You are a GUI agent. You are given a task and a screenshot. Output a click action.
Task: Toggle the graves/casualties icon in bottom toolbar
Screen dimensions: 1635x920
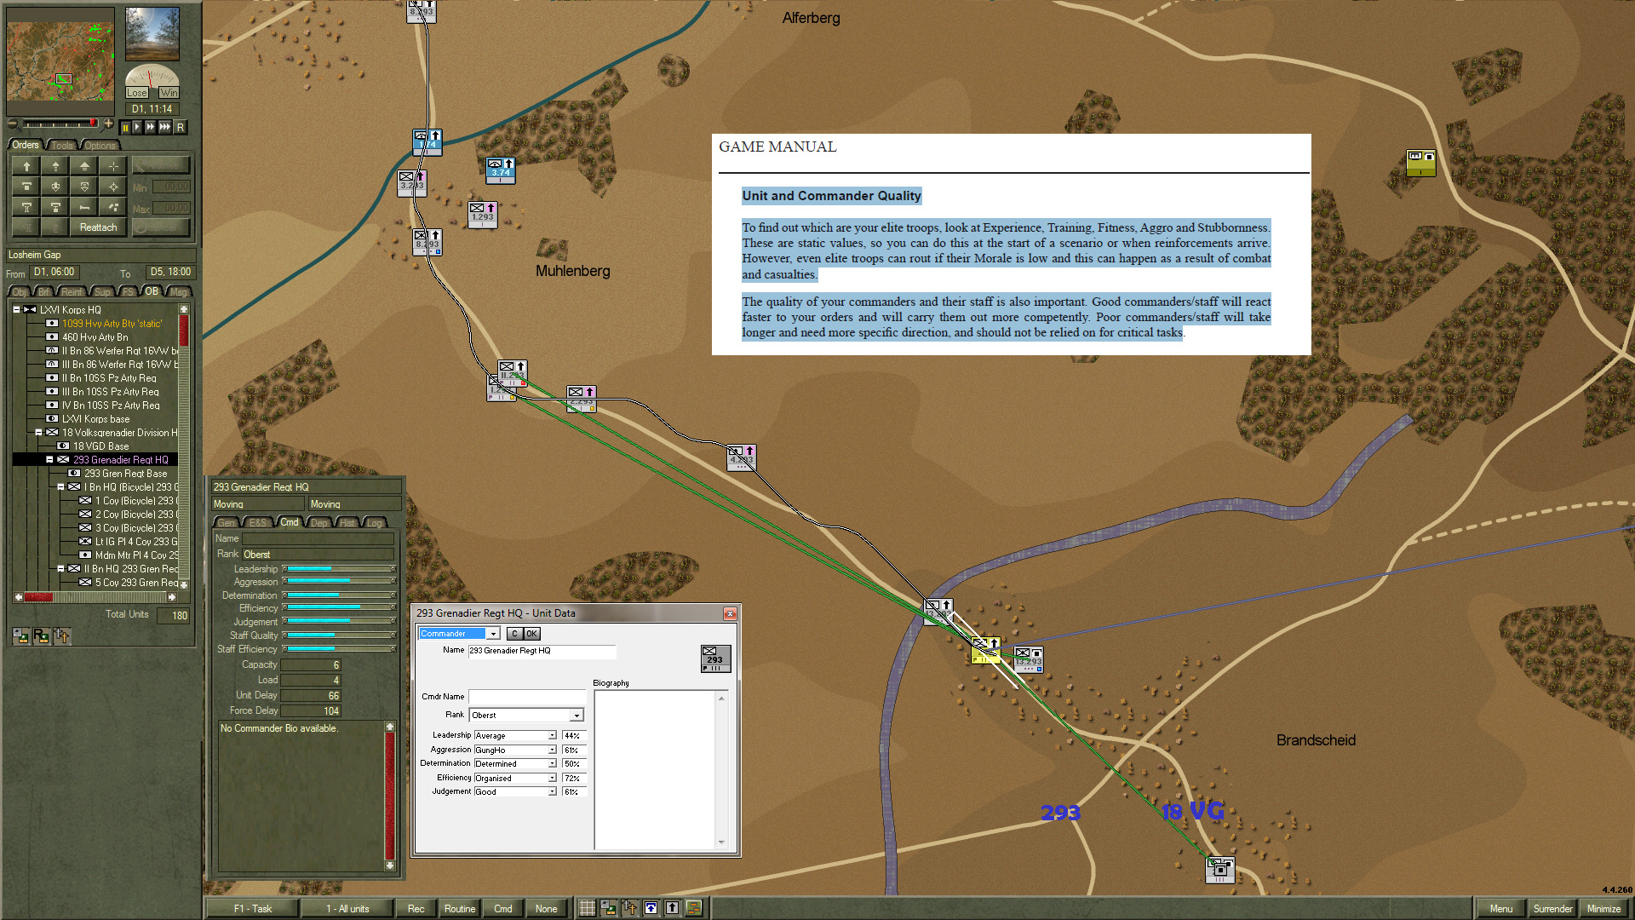click(x=629, y=908)
